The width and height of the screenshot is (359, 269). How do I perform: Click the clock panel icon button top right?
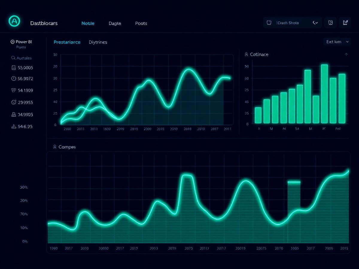tap(331, 23)
